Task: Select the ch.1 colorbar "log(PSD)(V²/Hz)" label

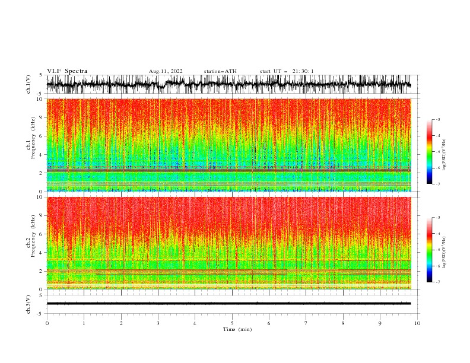Action: (444, 155)
